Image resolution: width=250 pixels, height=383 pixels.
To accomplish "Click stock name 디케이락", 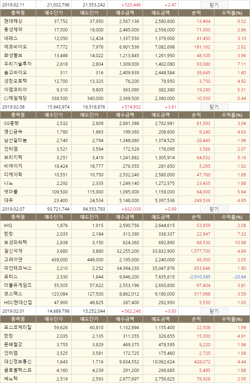I will pyautogui.click(x=13, y=175).
